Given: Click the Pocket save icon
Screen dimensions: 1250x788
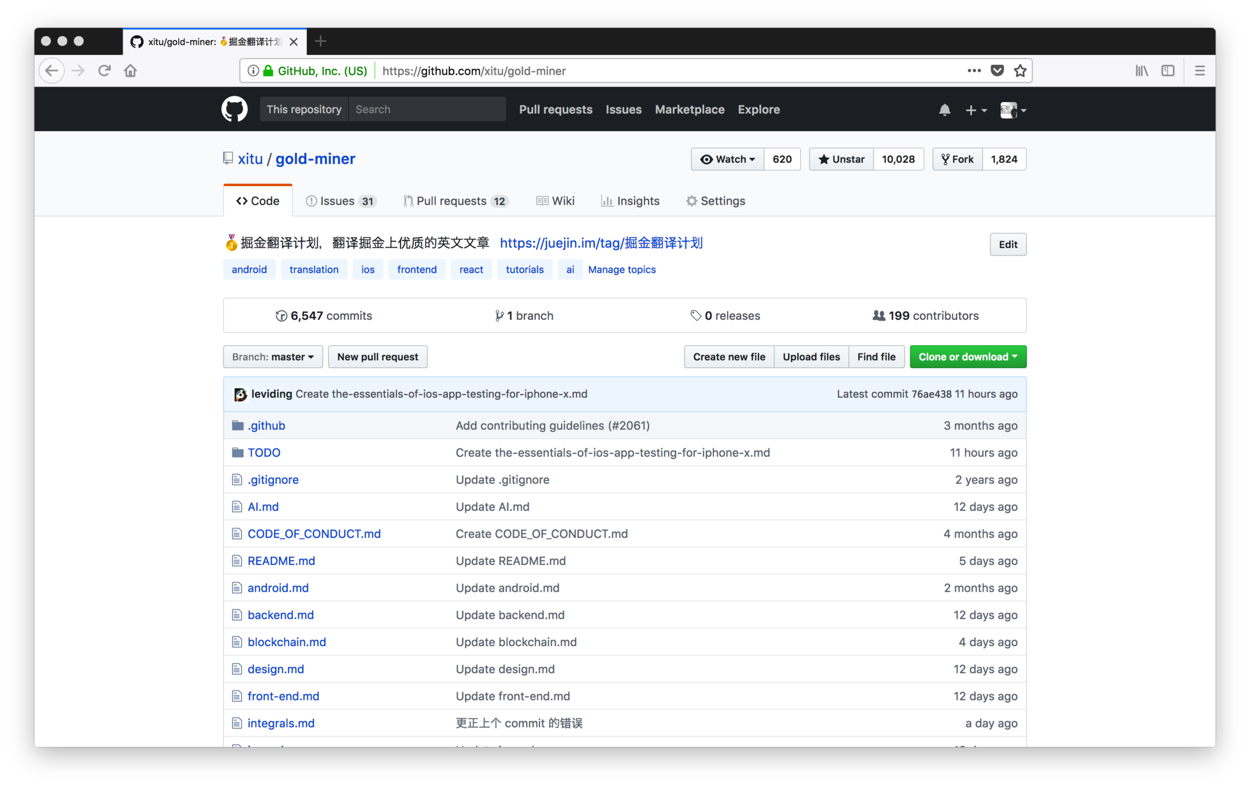Looking at the screenshot, I should [x=997, y=71].
